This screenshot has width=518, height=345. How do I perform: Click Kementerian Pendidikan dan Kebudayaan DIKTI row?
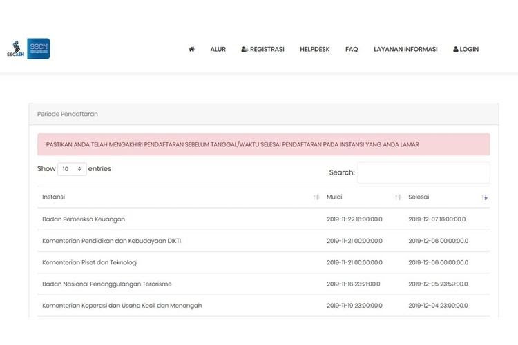click(x=111, y=241)
